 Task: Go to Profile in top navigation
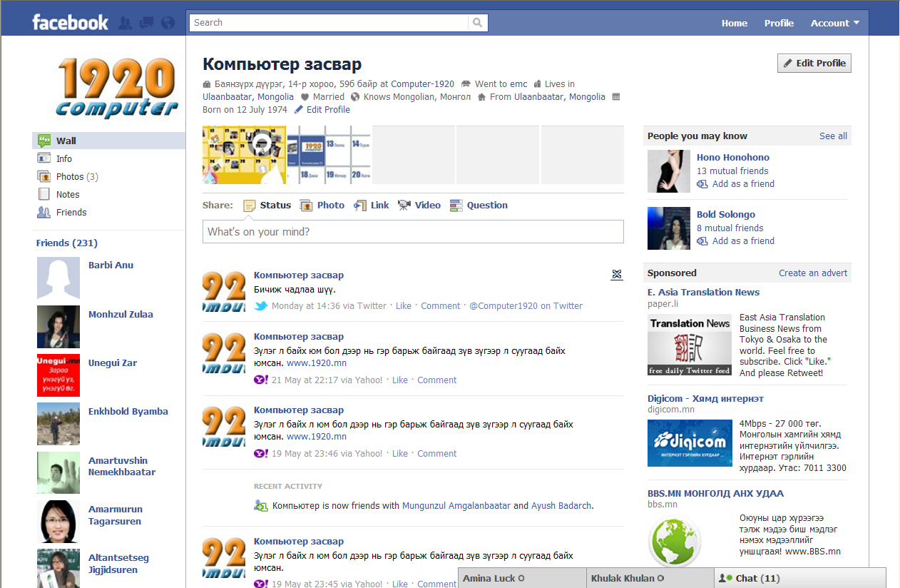pyautogui.click(x=779, y=23)
